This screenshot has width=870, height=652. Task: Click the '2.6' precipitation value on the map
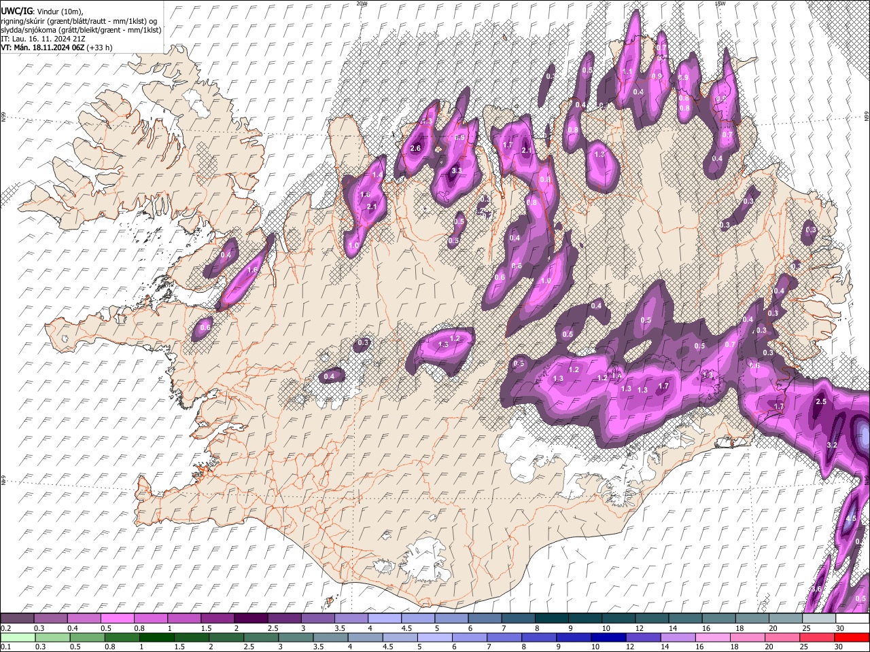pos(416,148)
